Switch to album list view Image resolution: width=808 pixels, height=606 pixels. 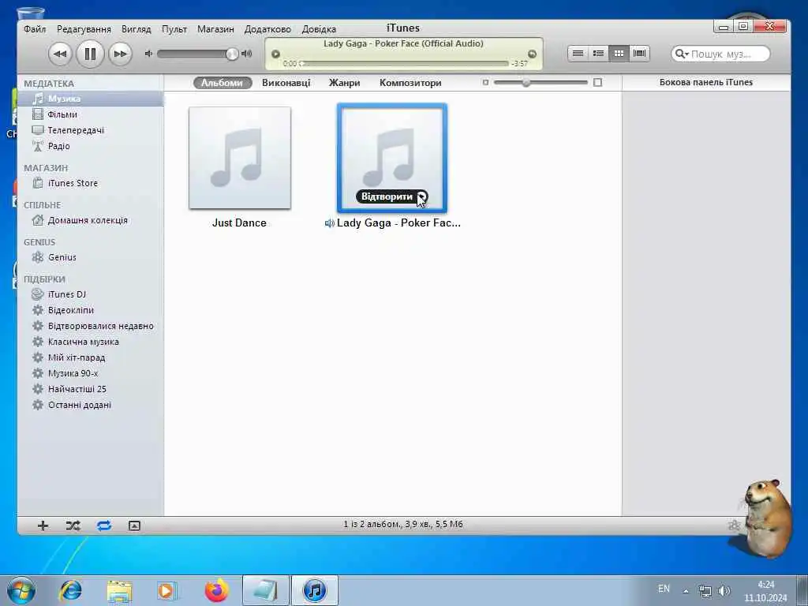coord(598,53)
